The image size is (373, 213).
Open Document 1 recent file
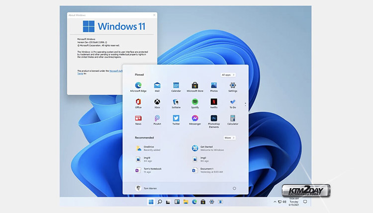[x=207, y=170]
